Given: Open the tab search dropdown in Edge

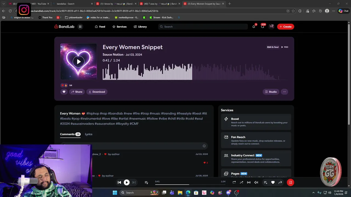Looking at the screenshot, I should pos(4,4).
